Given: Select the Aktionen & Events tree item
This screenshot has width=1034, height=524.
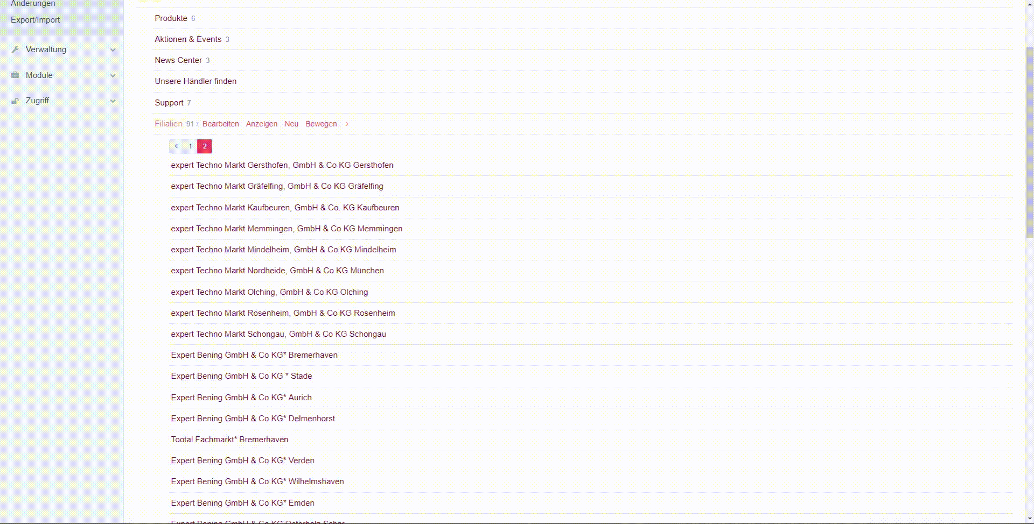Looking at the screenshot, I should (188, 39).
